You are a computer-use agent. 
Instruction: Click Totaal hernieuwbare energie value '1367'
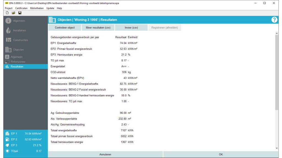click(x=124, y=142)
